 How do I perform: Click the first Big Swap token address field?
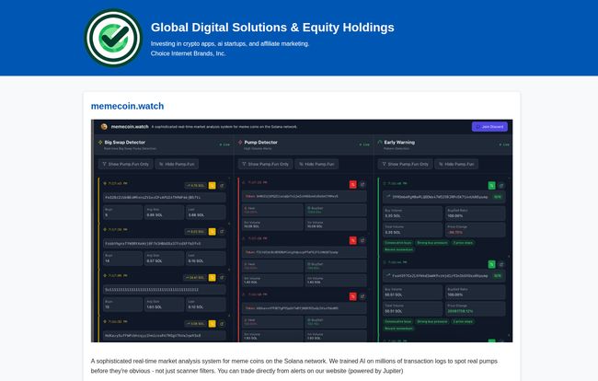(x=165, y=198)
